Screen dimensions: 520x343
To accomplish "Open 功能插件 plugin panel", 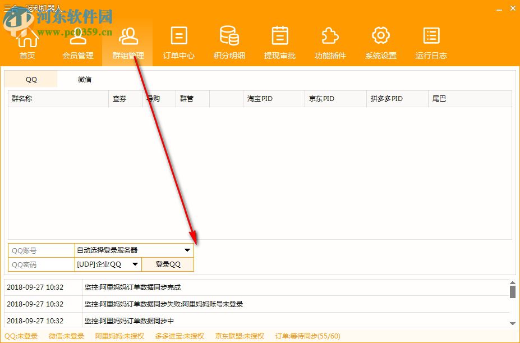I will [x=329, y=42].
